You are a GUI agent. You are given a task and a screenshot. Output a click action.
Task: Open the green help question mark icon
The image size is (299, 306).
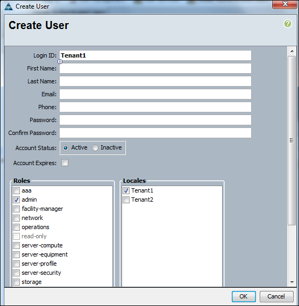288,24
